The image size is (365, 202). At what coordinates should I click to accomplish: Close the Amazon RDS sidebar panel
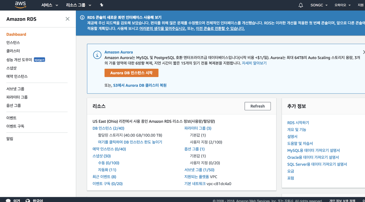click(67, 19)
